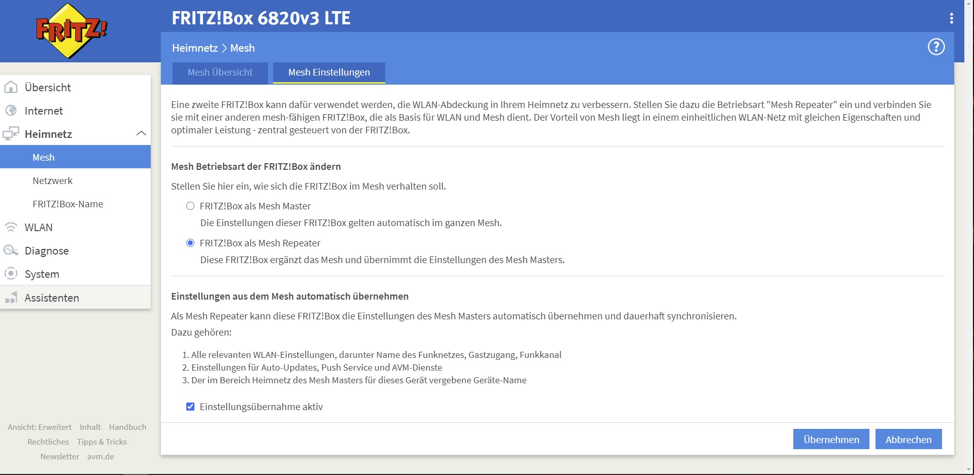Click Mesh in the breadcrumb
The height and width of the screenshot is (475, 974).
(243, 48)
